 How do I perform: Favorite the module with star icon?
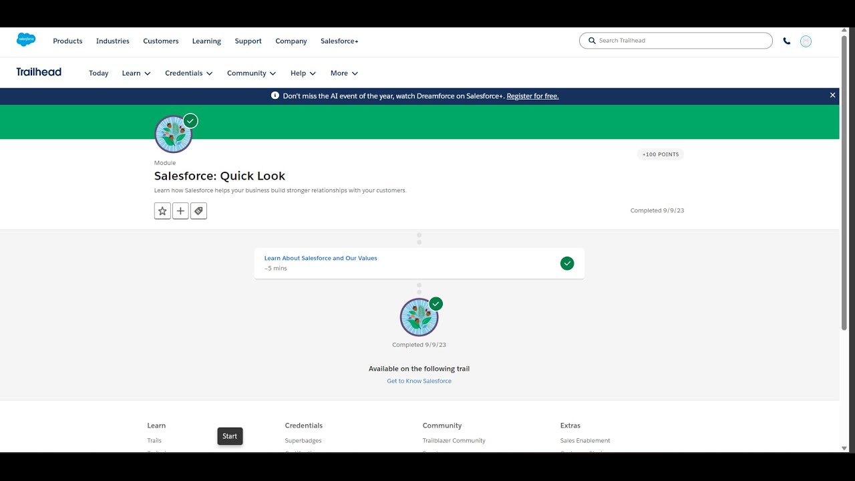coord(162,211)
